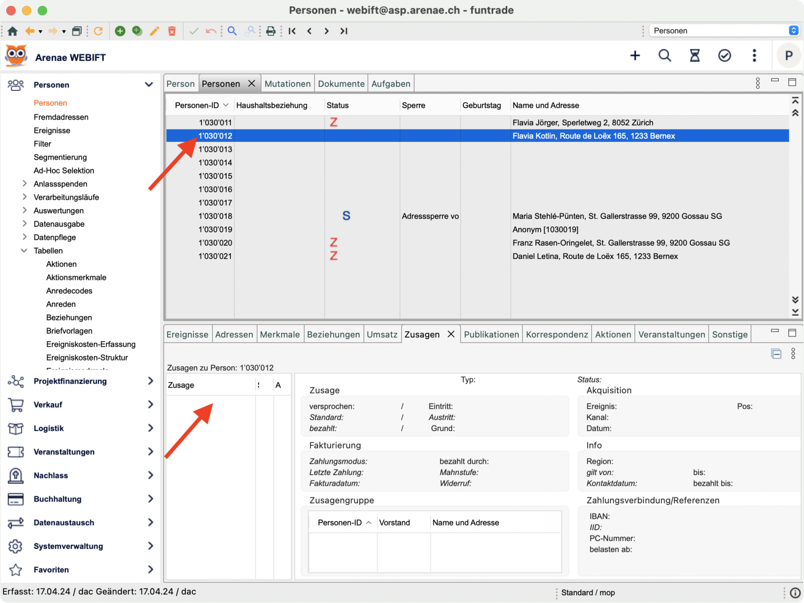Open the hourglass history icon
Screen dimensions: 804x603
coord(695,56)
